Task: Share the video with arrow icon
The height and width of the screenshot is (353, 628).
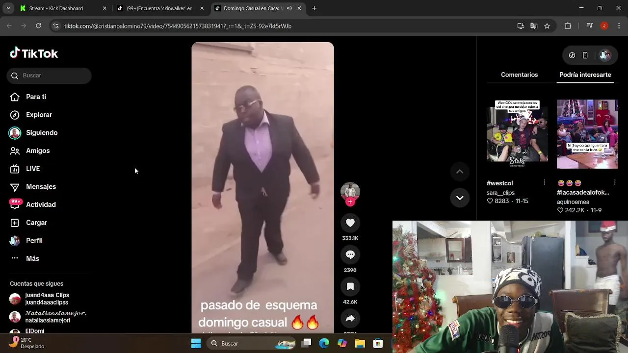Action: click(x=350, y=319)
